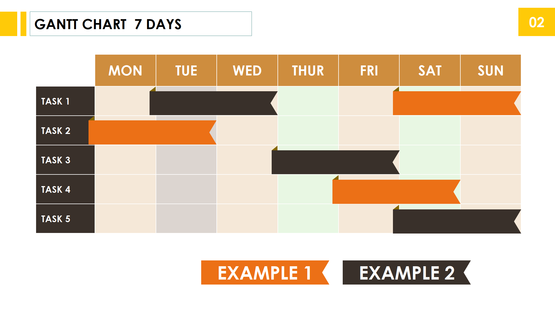Click the TASK 1 row label
This screenshot has height=312, width=555.
(x=65, y=101)
